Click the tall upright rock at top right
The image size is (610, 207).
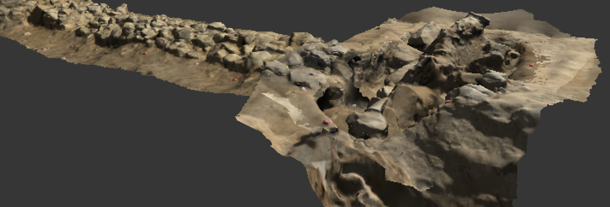470,26
